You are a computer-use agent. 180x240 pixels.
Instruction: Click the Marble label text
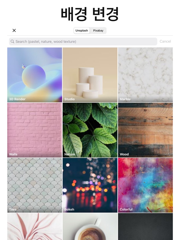point(125,99)
